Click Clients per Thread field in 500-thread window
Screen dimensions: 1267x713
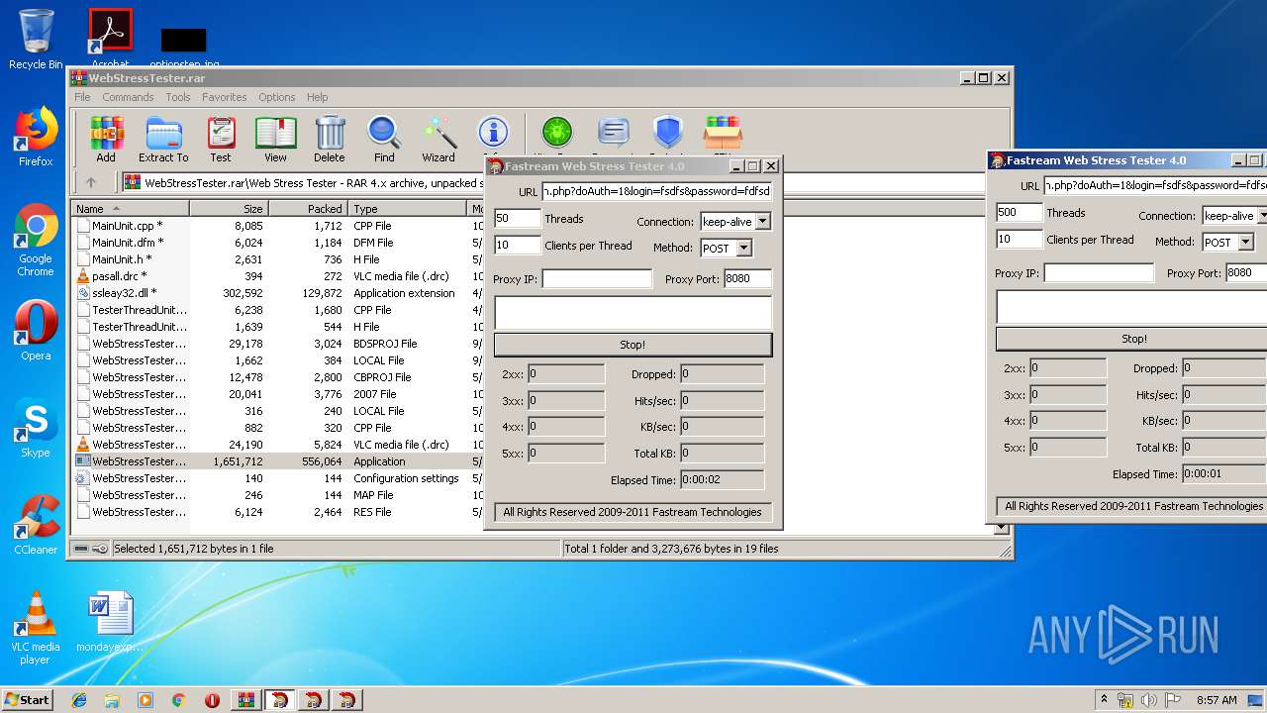[1020, 239]
